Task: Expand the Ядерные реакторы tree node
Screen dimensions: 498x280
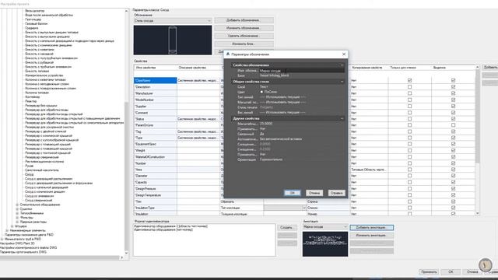Action: (17, 222)
